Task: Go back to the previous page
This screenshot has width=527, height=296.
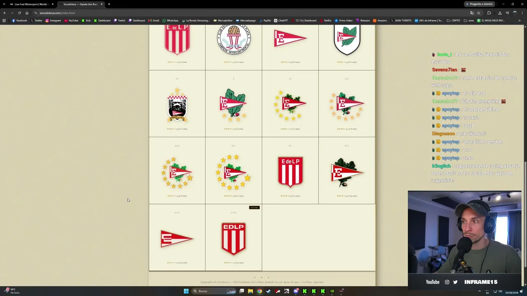Action: pyautogui.click(x=5, y=13)
